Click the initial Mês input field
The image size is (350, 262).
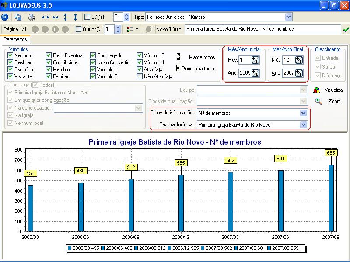point(245,60)
